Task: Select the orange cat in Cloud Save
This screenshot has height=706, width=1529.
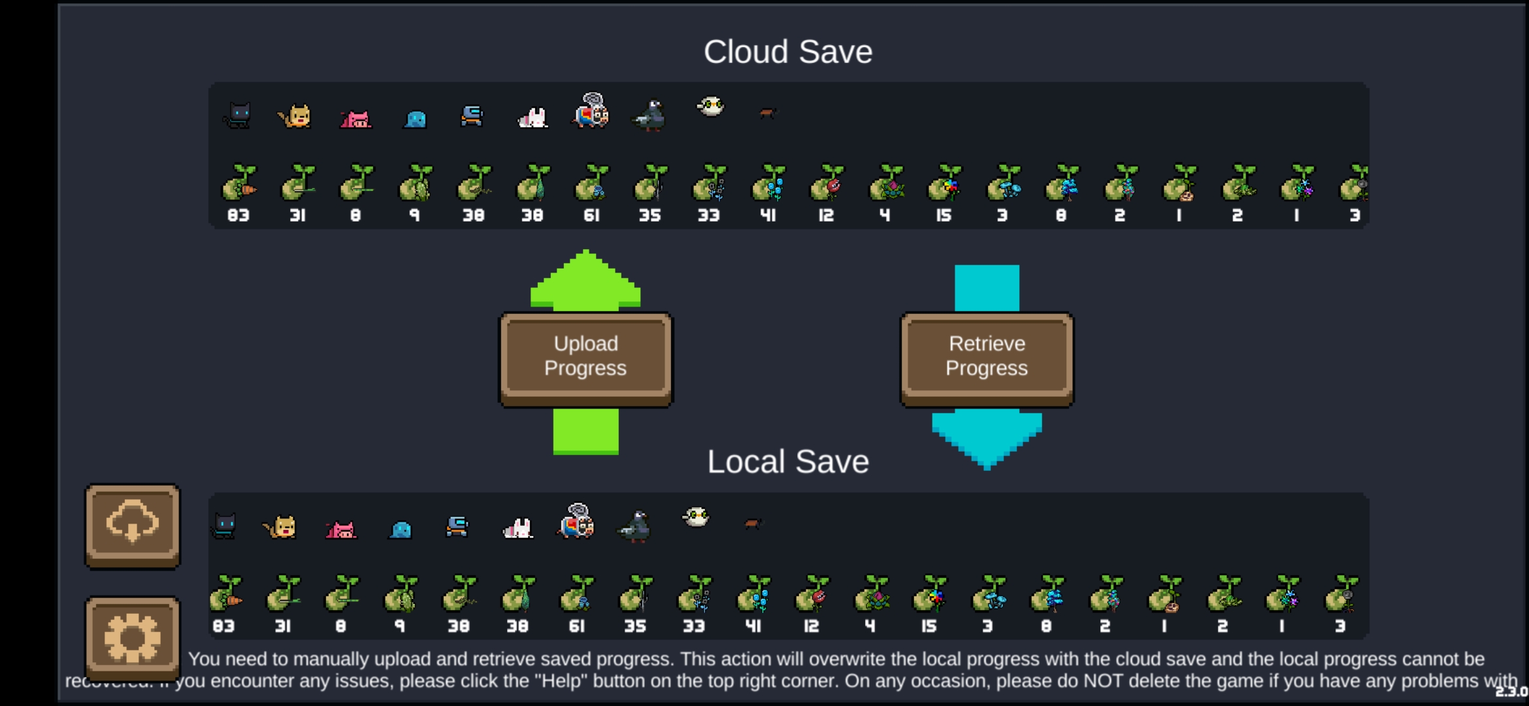Action: coord(295,116)
